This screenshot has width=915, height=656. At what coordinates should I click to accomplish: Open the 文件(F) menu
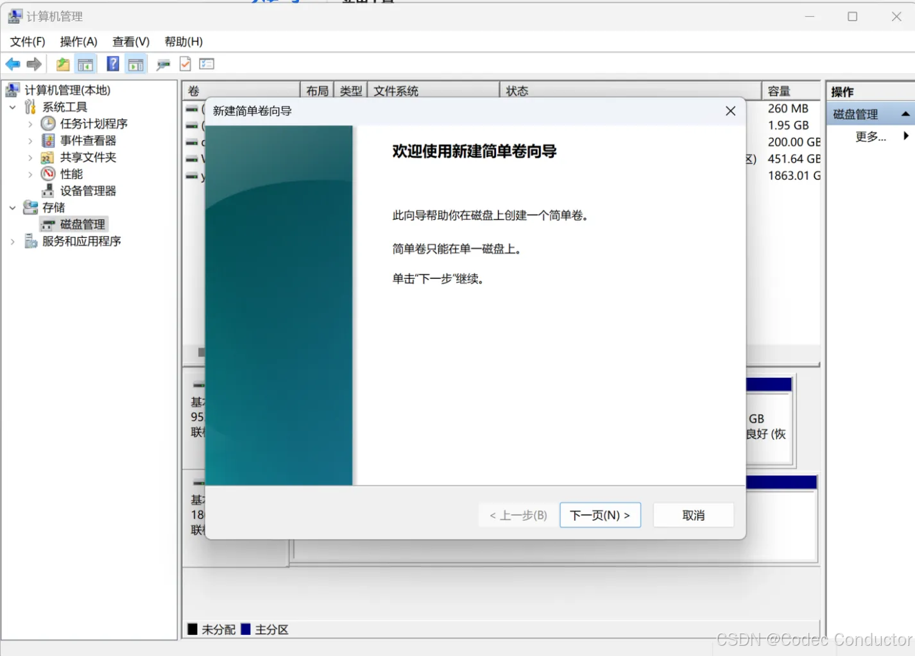28,42
